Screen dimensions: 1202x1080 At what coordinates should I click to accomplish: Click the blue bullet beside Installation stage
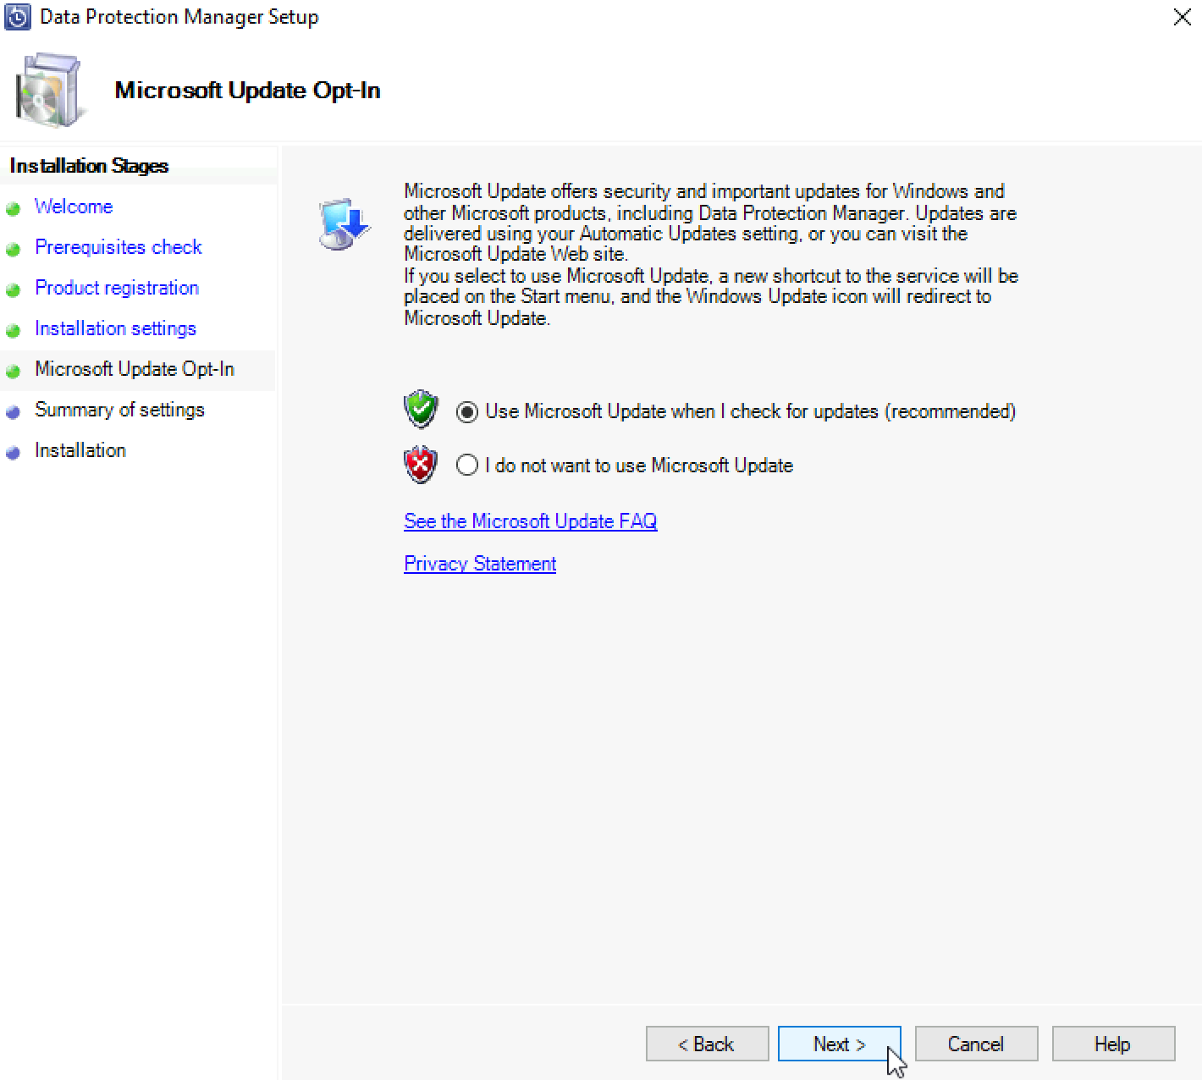pos(13,453)
